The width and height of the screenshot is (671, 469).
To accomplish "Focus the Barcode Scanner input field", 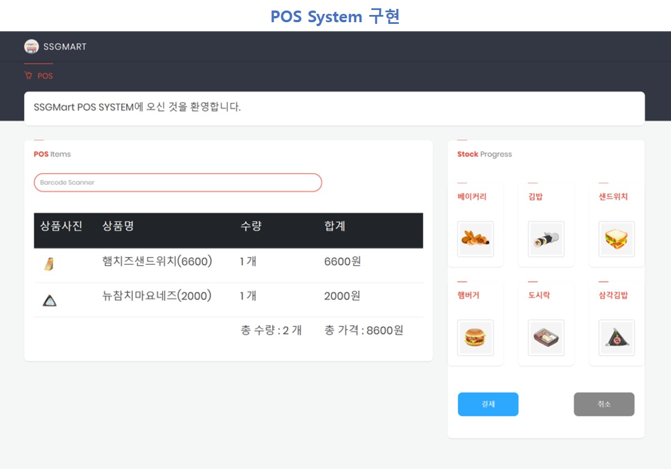I will pos(178,183).
